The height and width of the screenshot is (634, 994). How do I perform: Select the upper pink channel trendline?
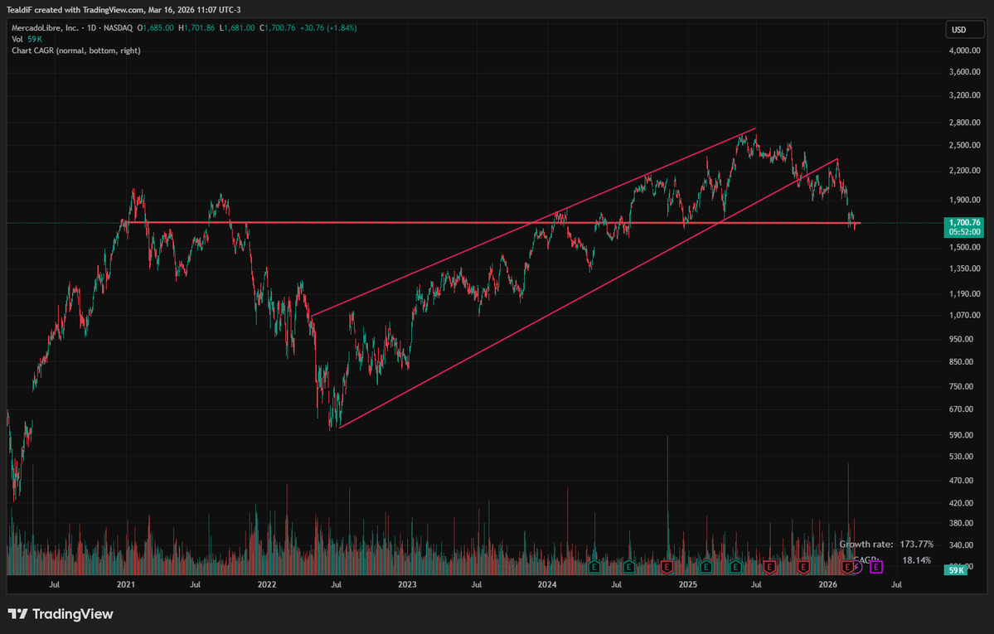[x=533, y=222]
